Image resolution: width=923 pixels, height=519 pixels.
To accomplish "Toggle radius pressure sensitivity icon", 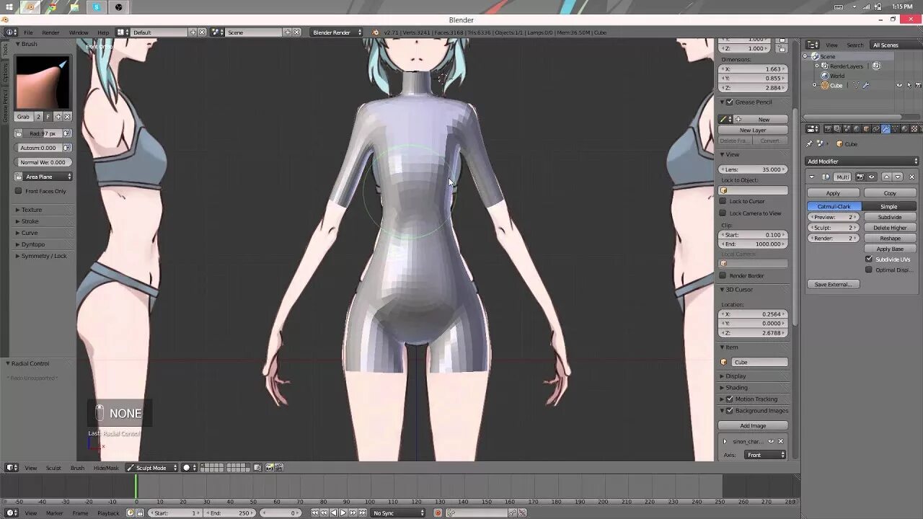I will click(67, 133).
